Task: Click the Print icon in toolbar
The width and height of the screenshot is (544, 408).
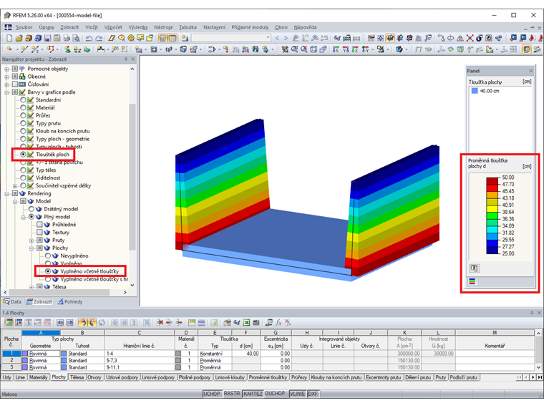Action: 67,38
